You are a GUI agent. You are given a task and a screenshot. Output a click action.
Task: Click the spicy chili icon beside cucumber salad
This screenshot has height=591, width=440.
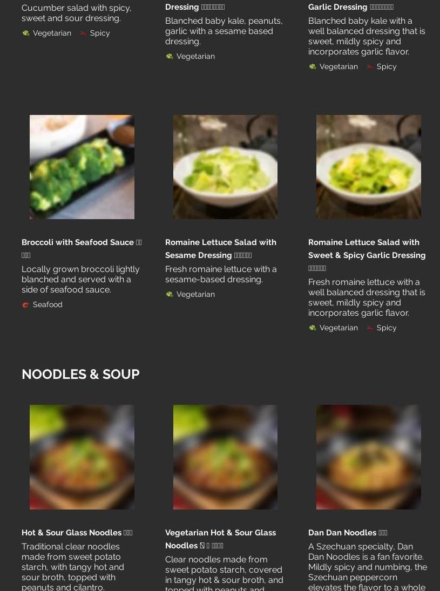(x=83, y=33)
